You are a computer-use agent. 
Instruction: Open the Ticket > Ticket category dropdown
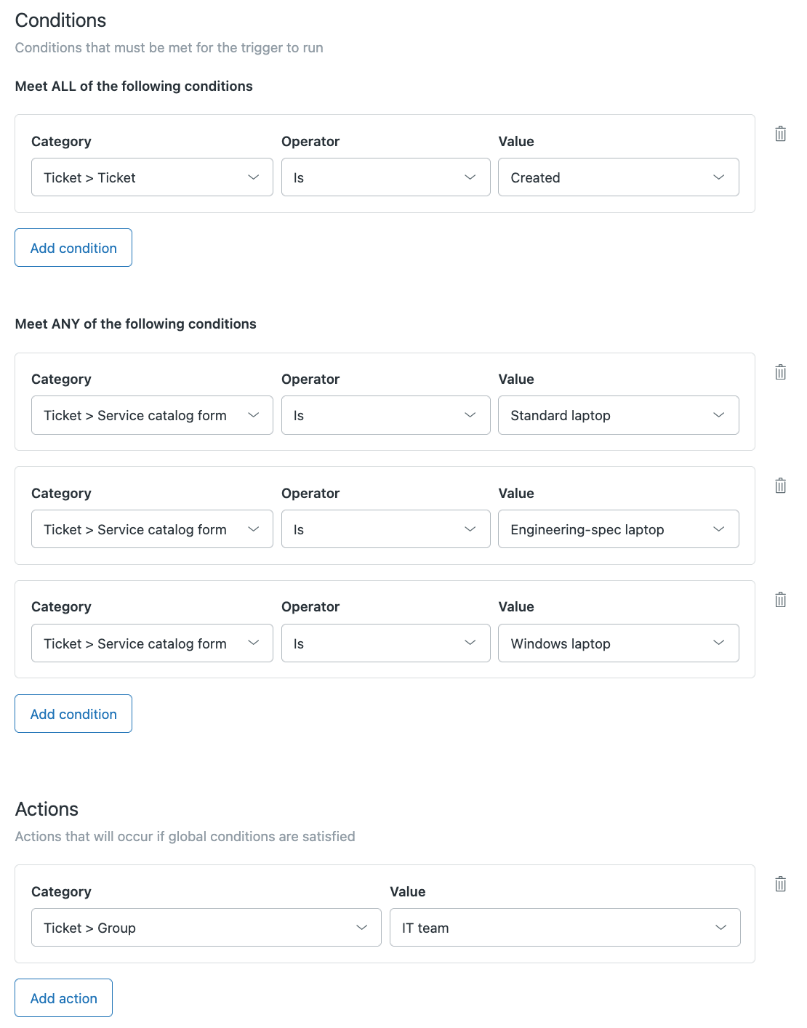pos(152,177)
